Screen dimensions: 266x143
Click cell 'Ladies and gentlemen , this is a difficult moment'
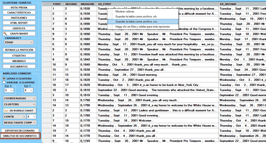pos(158,110)
